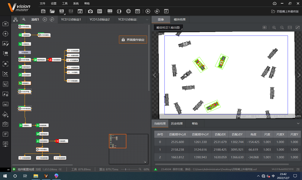This screenshot has height=180, width=302.
Task: Open the color processing bucket icon in sidebar
Action: click(x=5, y=114)
